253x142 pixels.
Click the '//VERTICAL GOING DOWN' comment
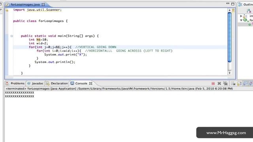(96, 47)
